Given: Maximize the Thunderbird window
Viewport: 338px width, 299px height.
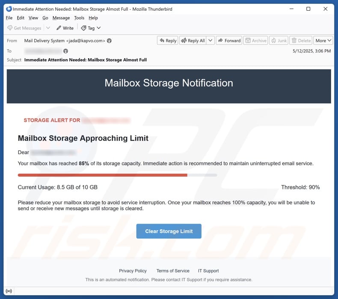Looking at the screenshot, I should [308, 9].
